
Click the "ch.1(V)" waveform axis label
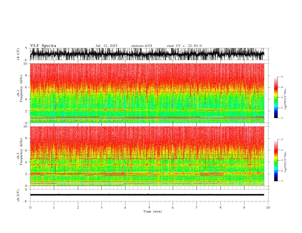pyautogui.click(x=18, y=54)
